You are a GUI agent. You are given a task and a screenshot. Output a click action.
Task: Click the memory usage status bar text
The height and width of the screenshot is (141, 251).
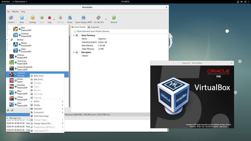[87, 115]
